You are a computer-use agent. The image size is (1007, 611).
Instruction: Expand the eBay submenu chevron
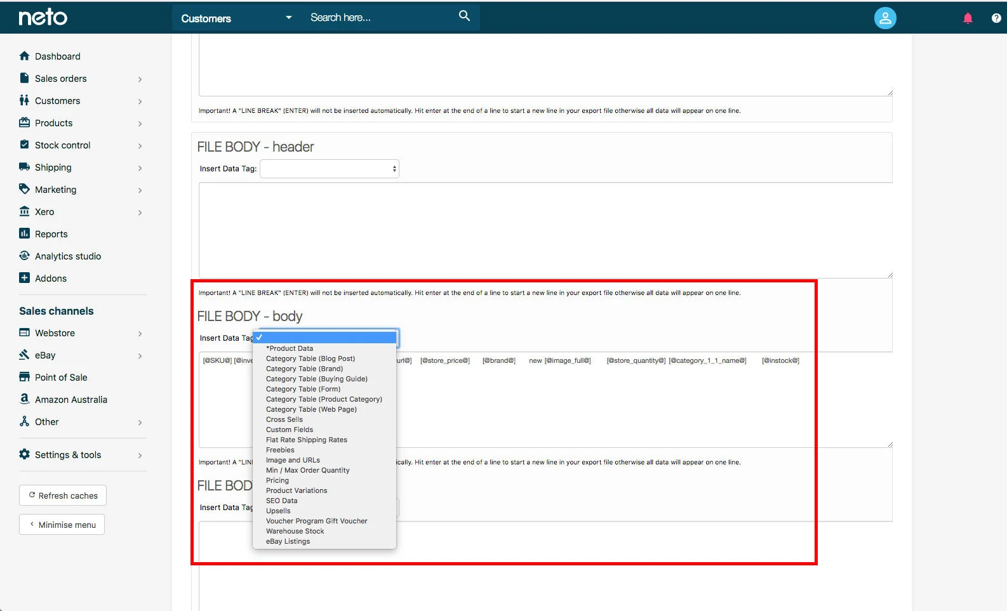140,356
